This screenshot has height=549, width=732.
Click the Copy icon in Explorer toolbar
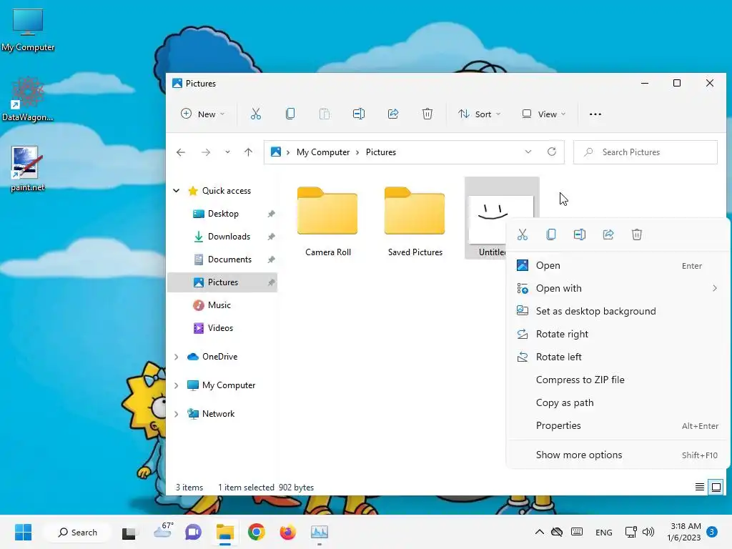(290, 114)
